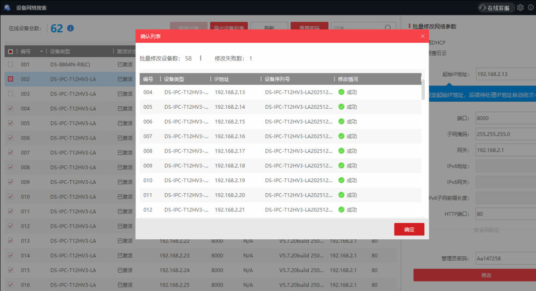
Task: Click the 设备类型 column header in dialog
Action: click(x=174, y=79)
